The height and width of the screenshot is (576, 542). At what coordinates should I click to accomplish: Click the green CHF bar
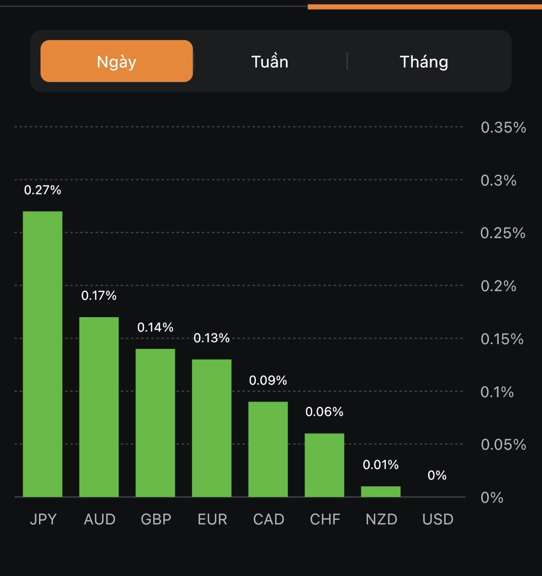[x=324, y=465]
